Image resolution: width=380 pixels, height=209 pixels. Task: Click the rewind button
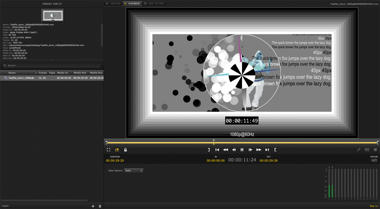click(x=225, y=150)
